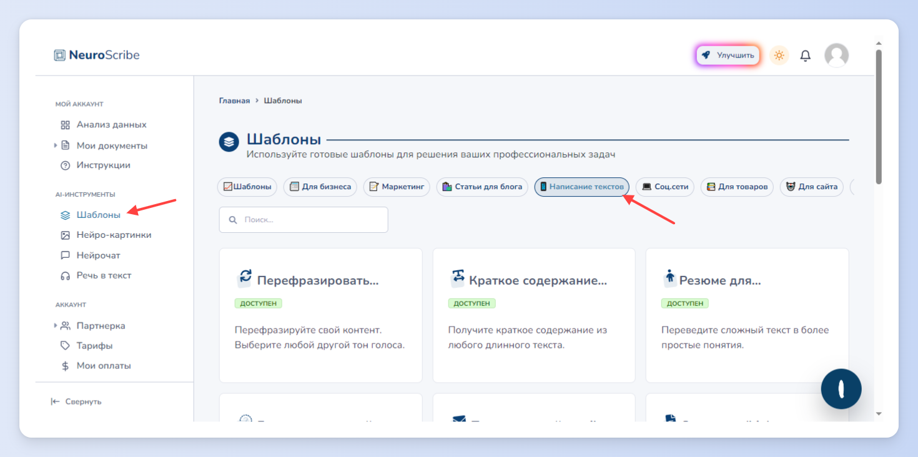Click ДОСТУПЕН badge on Перефразировать card
Image resolution: width=918 pixels, height=457 pixels.
(259, 303)
